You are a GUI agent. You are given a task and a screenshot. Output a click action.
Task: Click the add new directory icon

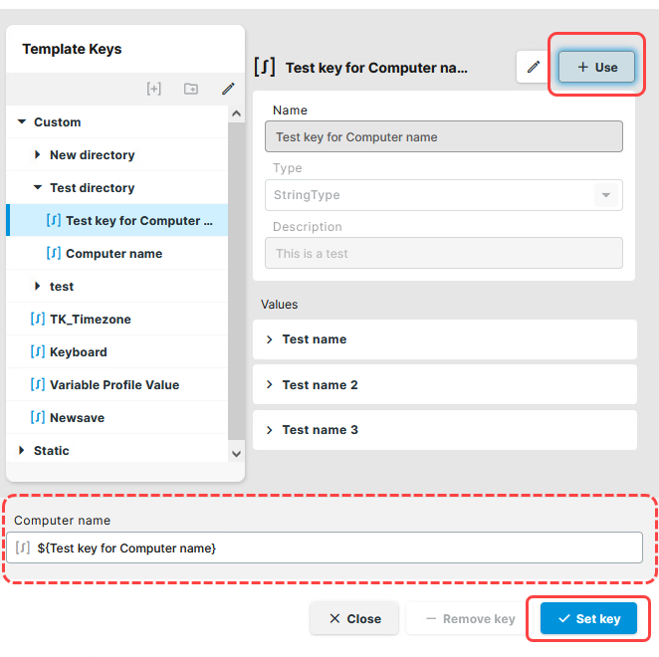click(191, 89)
